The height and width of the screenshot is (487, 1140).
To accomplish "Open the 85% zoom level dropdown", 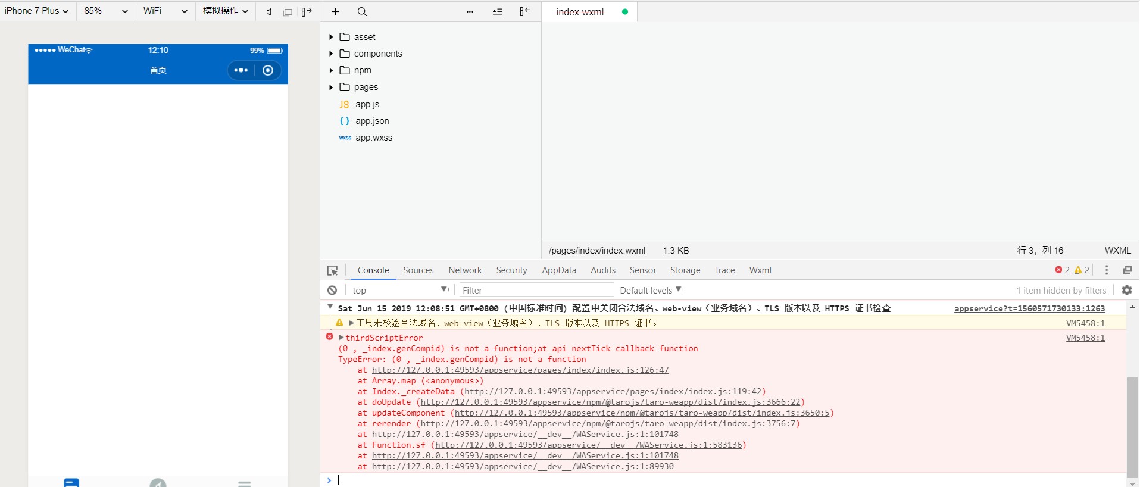I will (x=106, y=11).
